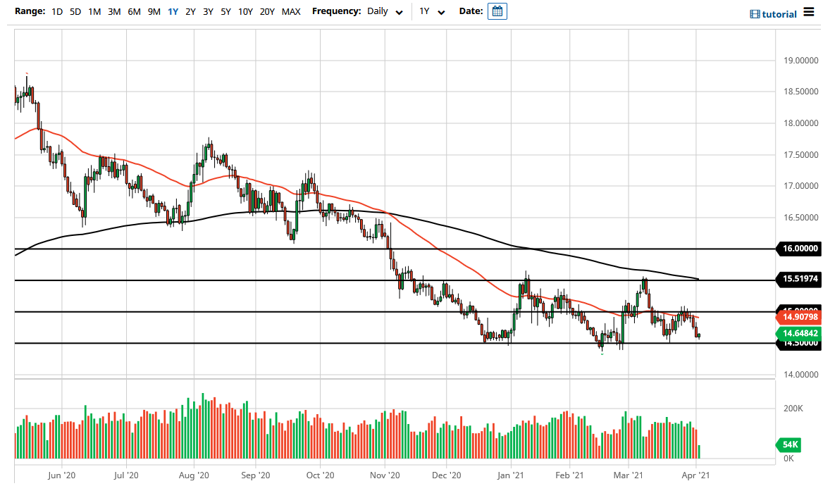Toggle the 10Y range option
The height and width of the screenshot is (486, 823).
(245, 11)
